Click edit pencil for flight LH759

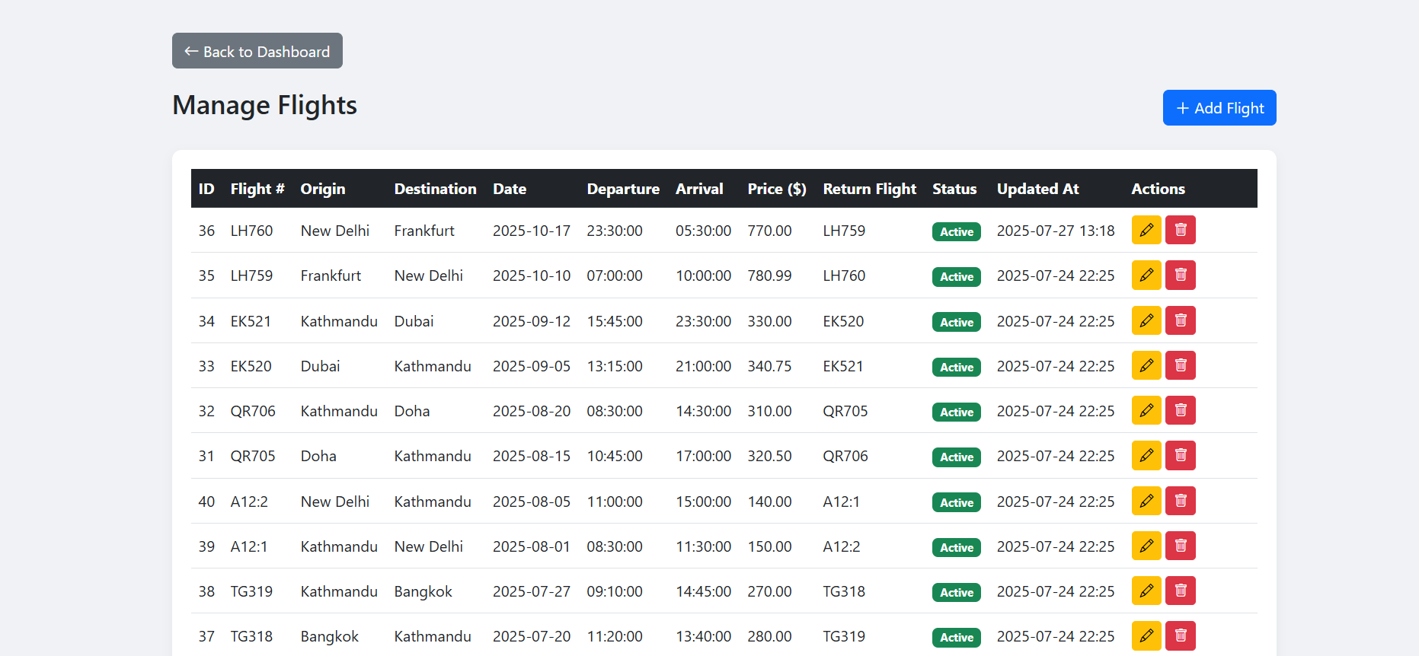coord(1146,275)
